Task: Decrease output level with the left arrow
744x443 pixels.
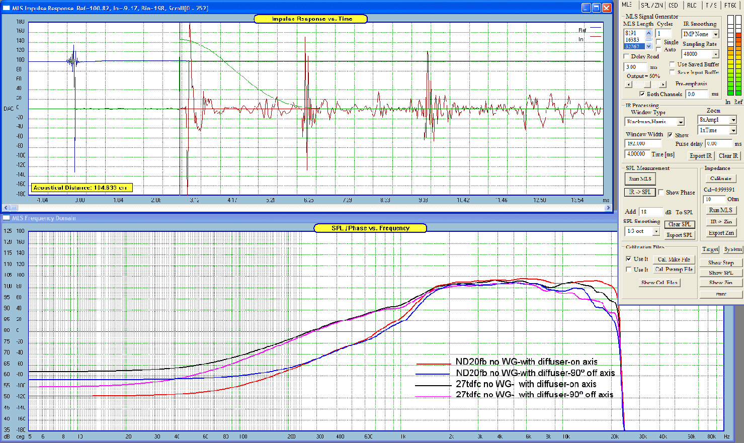Action: pos(628,84)
